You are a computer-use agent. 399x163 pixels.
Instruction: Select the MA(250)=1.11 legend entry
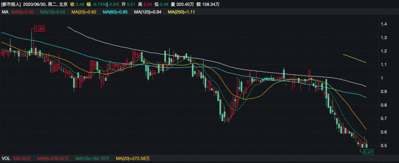[x=181, y=12]
